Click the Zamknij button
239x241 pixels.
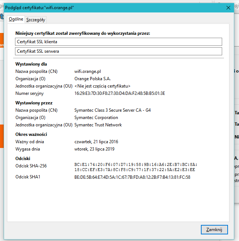(214, 230)
